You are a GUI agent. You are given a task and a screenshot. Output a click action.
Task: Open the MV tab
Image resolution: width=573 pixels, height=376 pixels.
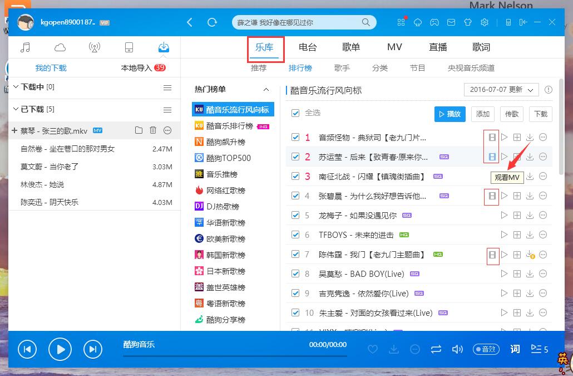point(394,47)
